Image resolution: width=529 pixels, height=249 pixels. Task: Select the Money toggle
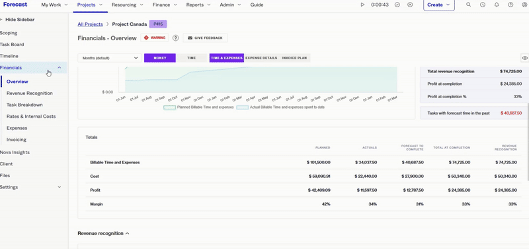pos(160,58)
